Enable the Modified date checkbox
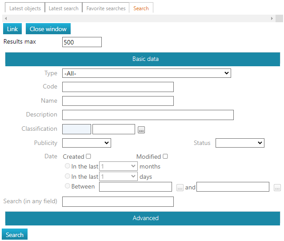 pos(165,157)
